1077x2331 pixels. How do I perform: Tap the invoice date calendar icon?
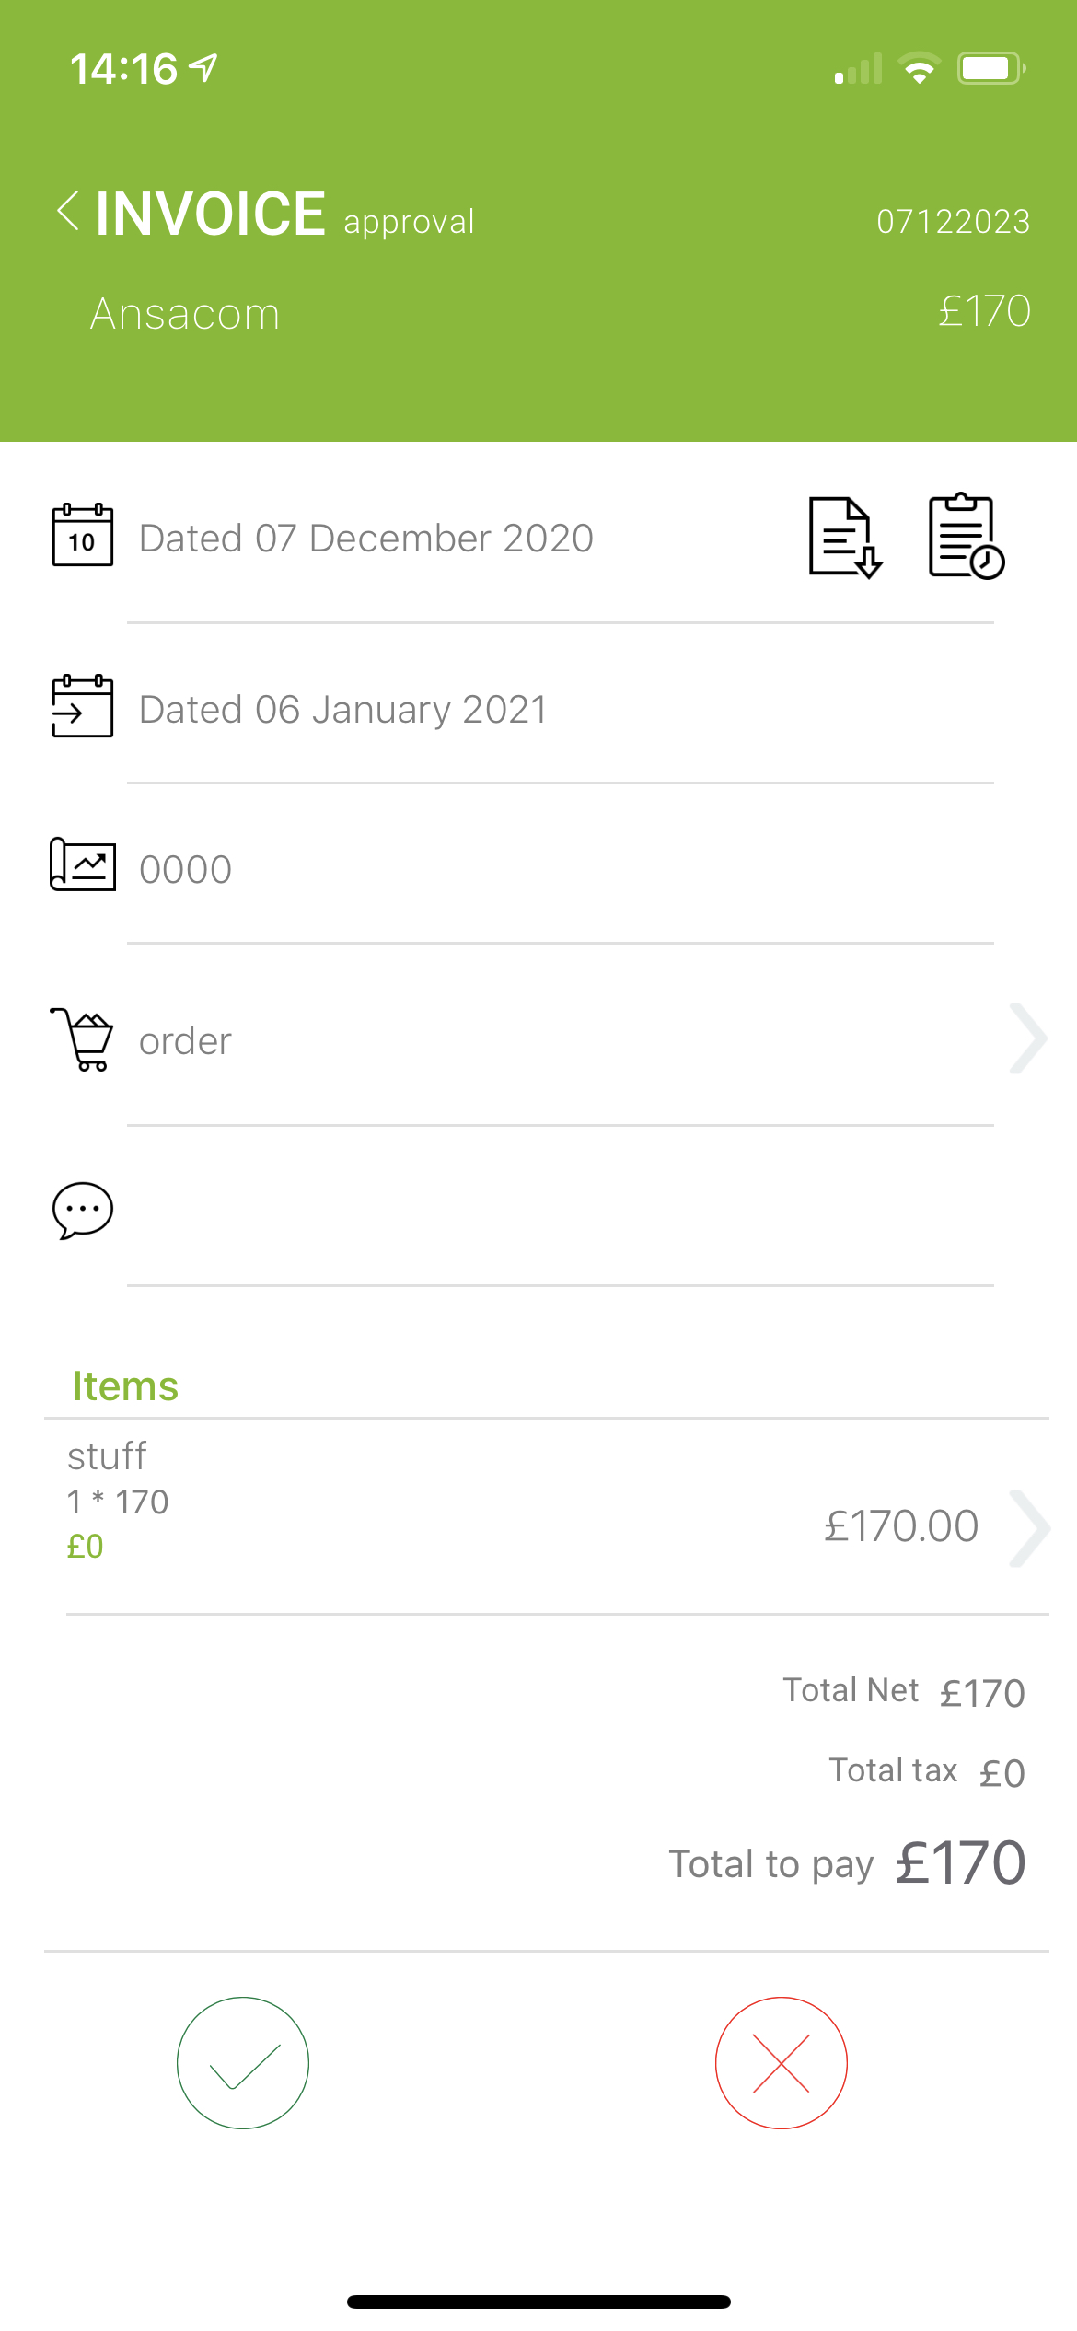tap(83, 535)
